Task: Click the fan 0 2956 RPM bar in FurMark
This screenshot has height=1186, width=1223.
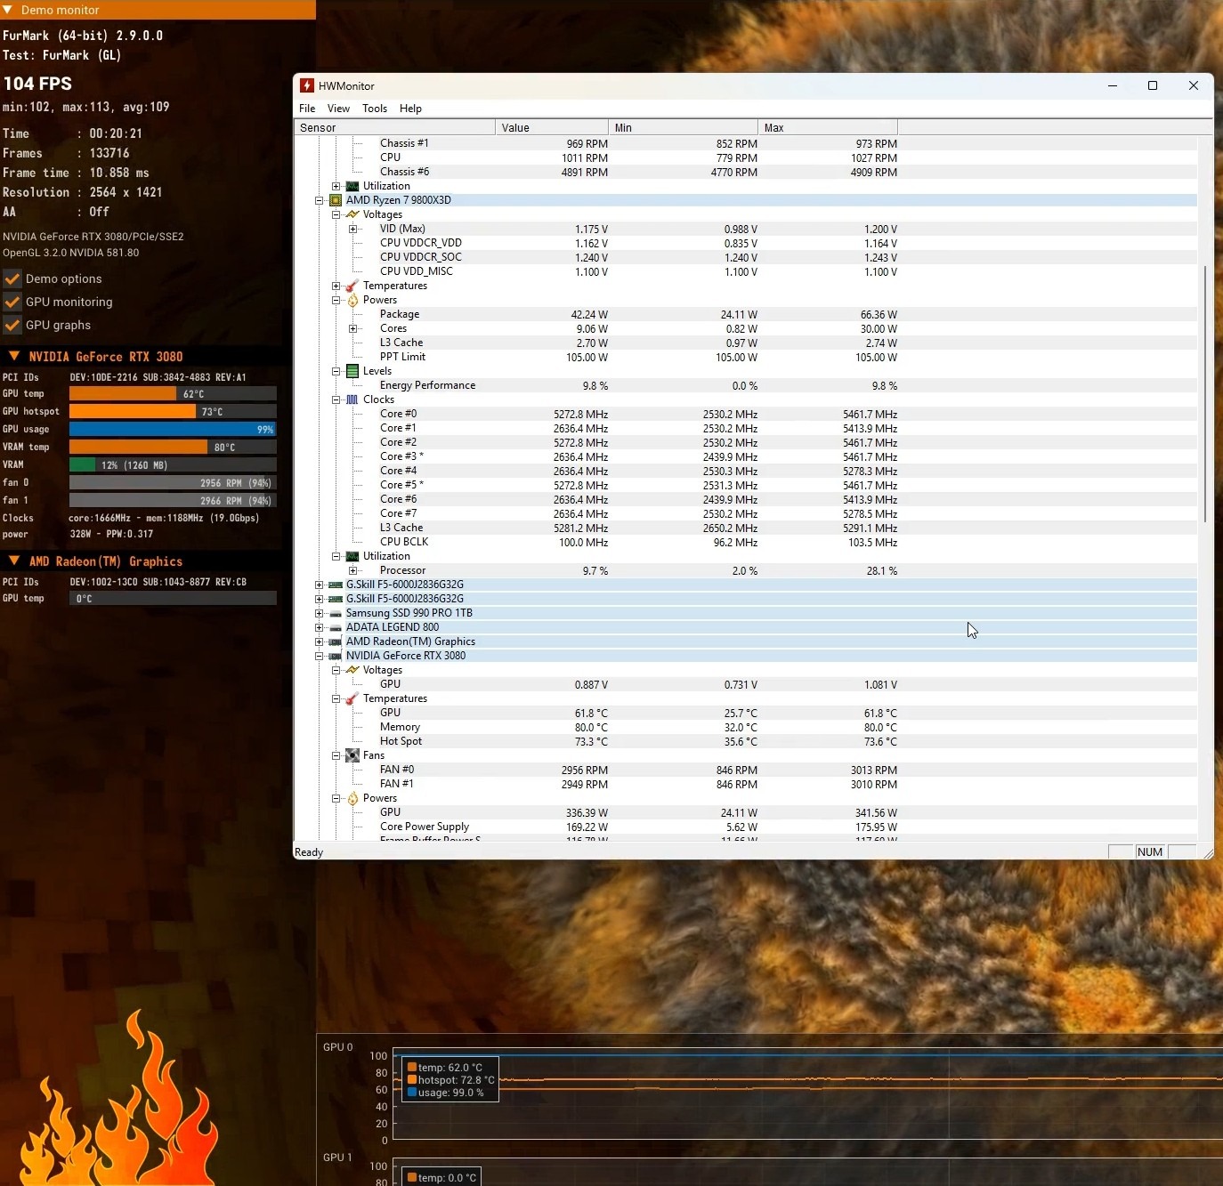Action: (173, 482)
